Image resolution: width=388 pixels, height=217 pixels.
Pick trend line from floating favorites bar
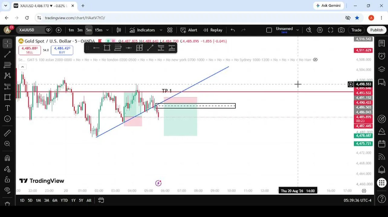[x=150, y=48]
